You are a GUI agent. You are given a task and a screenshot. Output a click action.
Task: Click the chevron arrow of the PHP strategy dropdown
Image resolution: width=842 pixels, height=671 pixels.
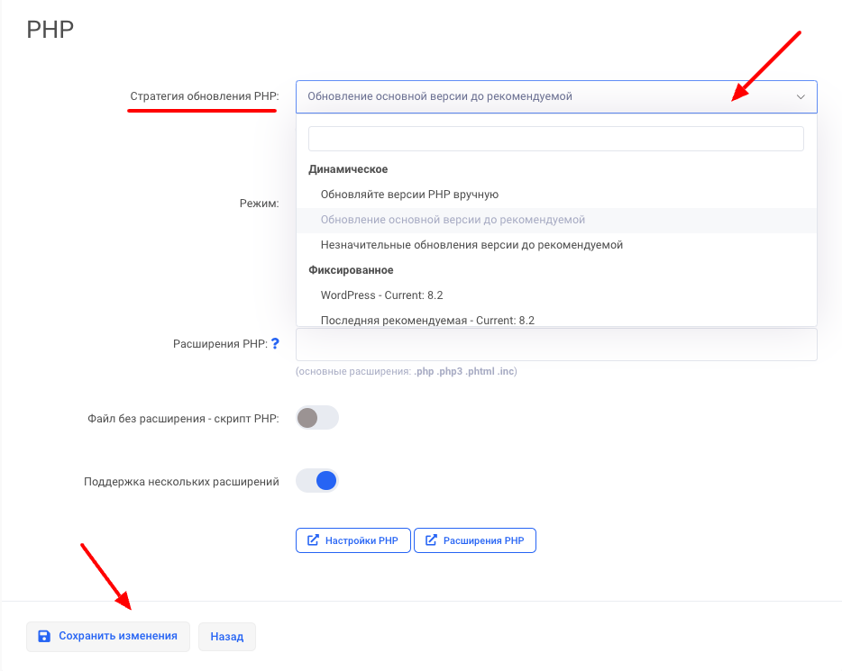point(801,97)
